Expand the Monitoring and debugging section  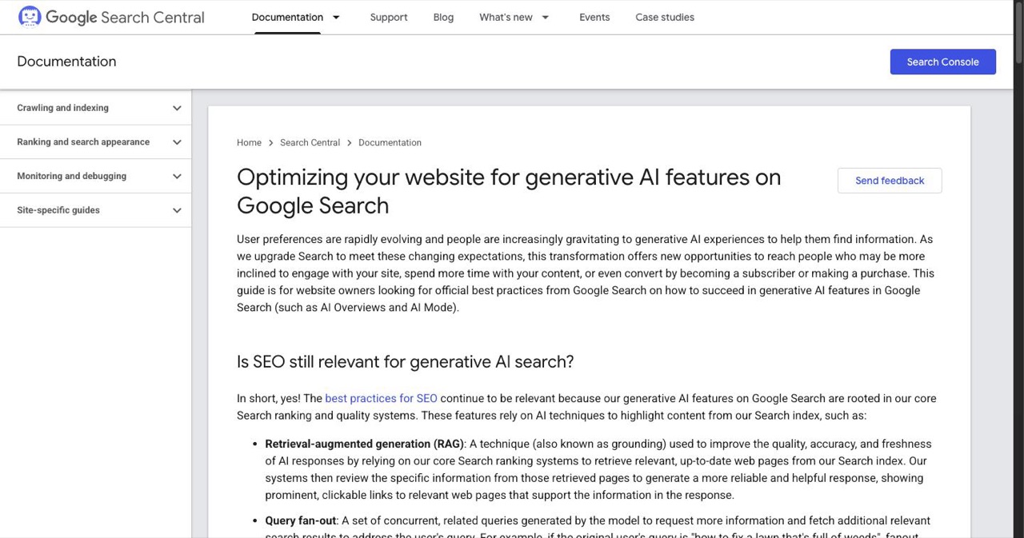(95, 176)
